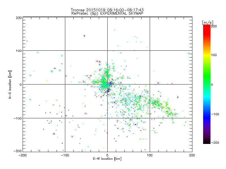Click the x-axis '100' tick label
The image size is (226, 169).
pyautogui.click(x=150, y=155)
